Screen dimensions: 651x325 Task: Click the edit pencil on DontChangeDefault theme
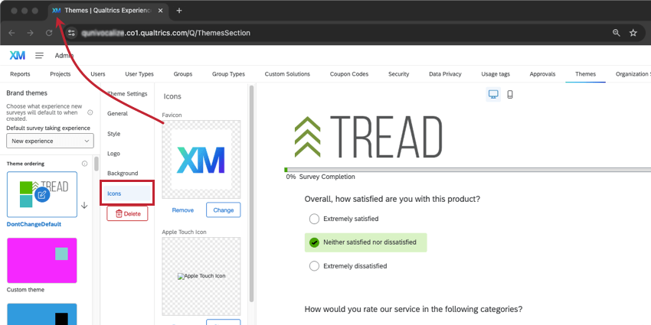42,194
